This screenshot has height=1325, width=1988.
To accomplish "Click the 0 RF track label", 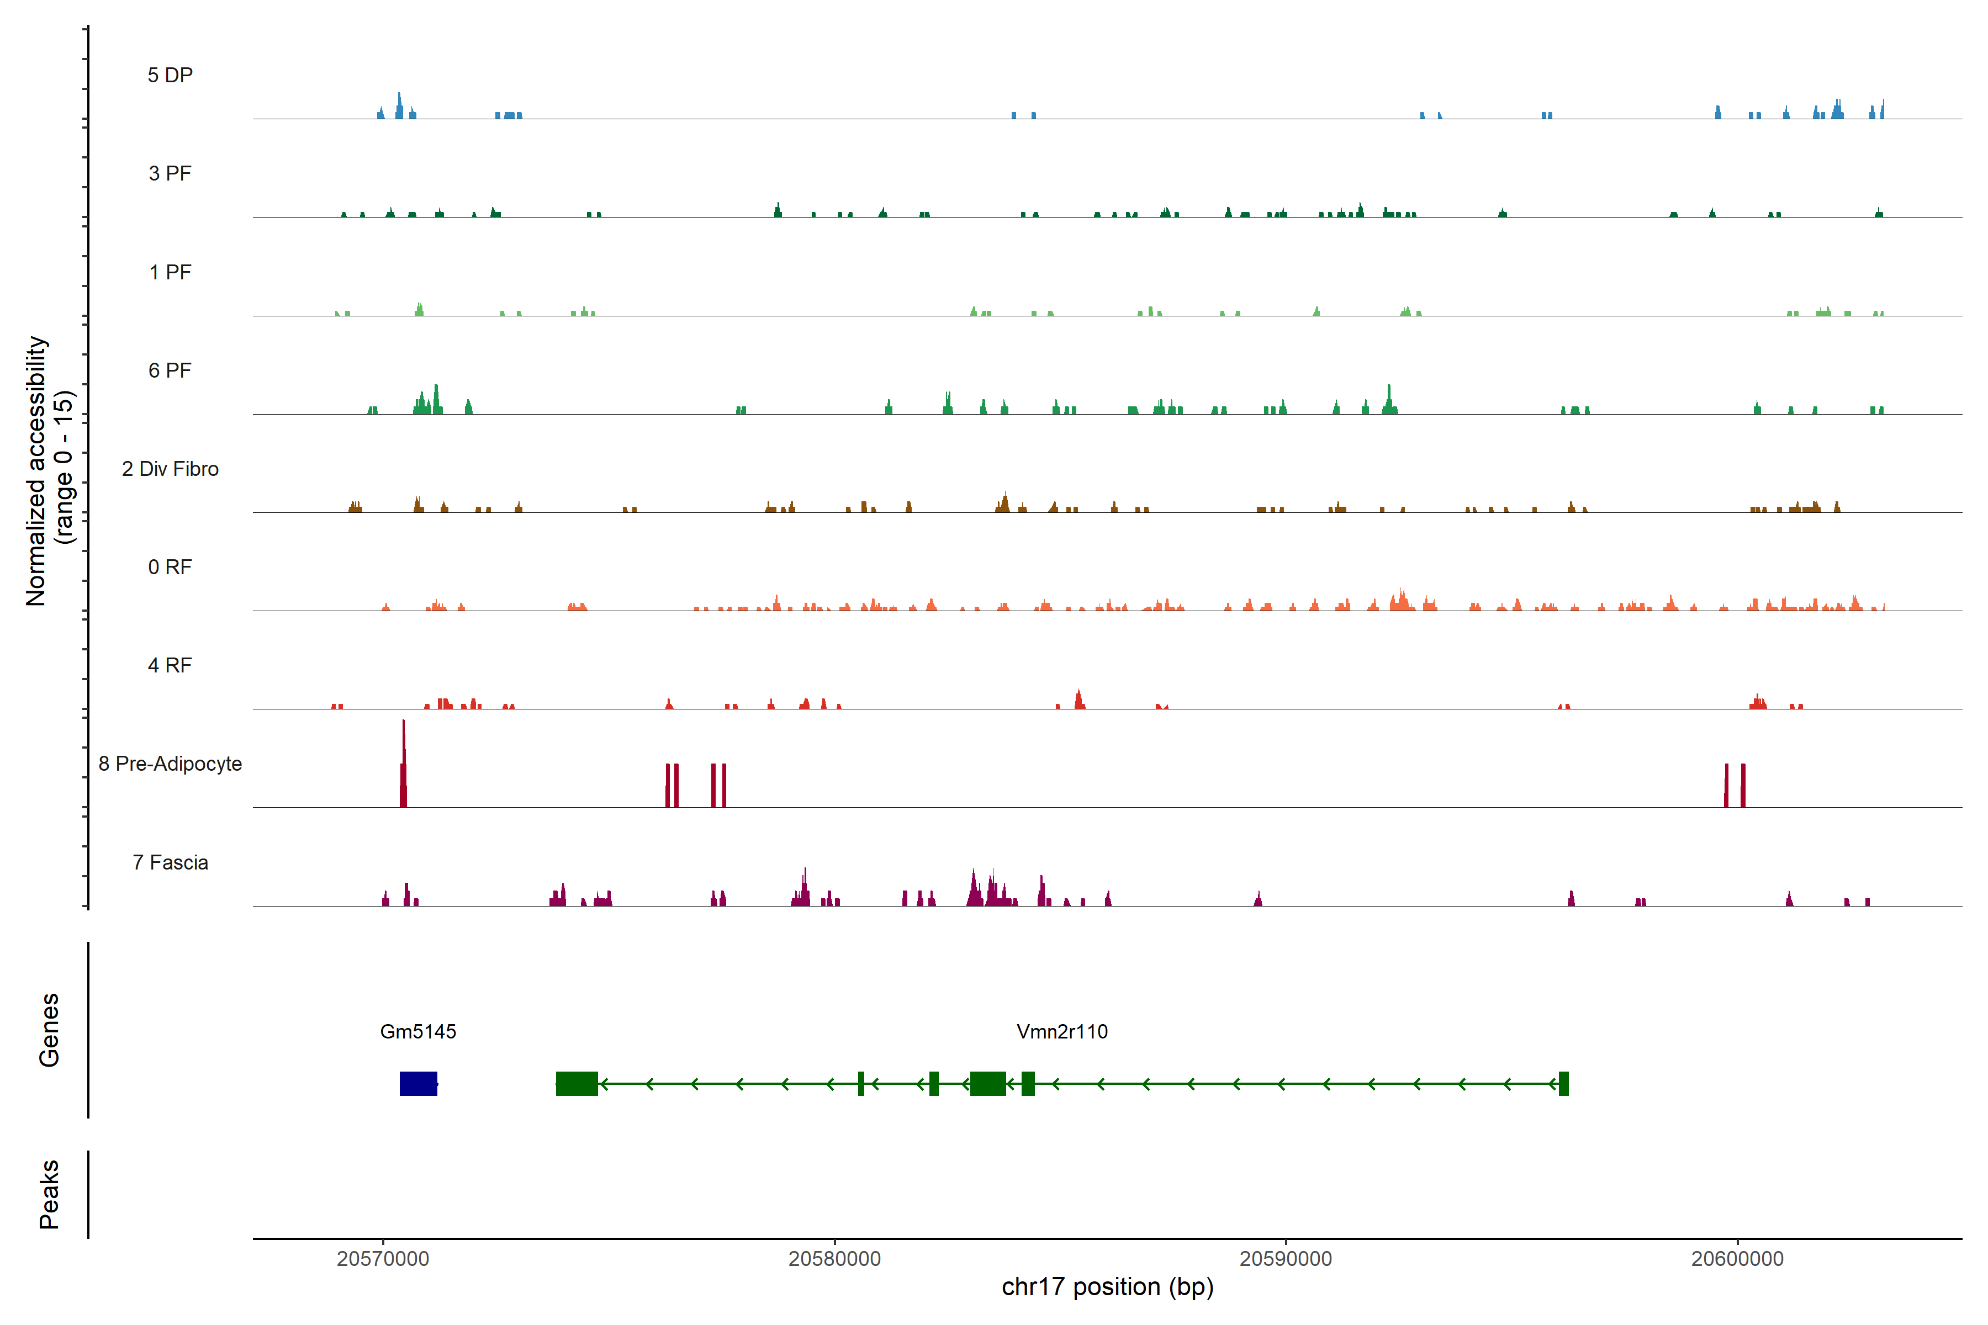I will pyautogui.click(x=170, y=567).
